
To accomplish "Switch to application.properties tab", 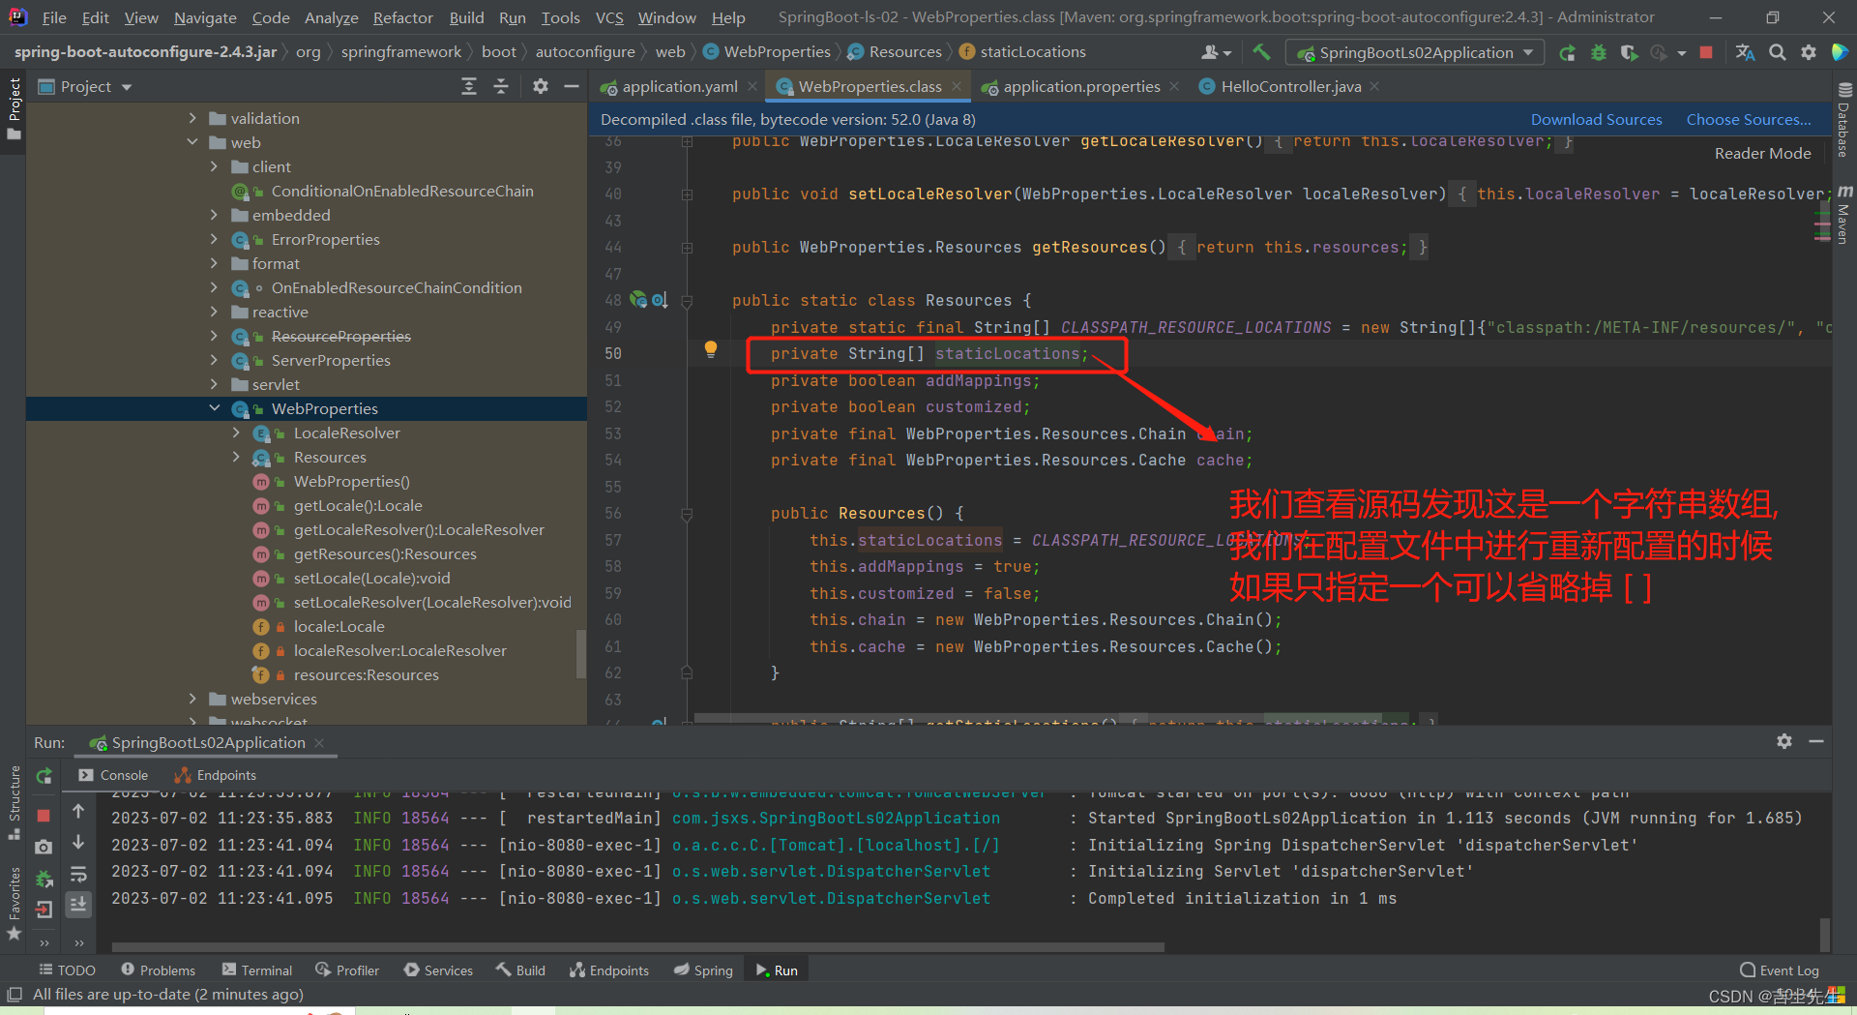I will click(1081, 86).
